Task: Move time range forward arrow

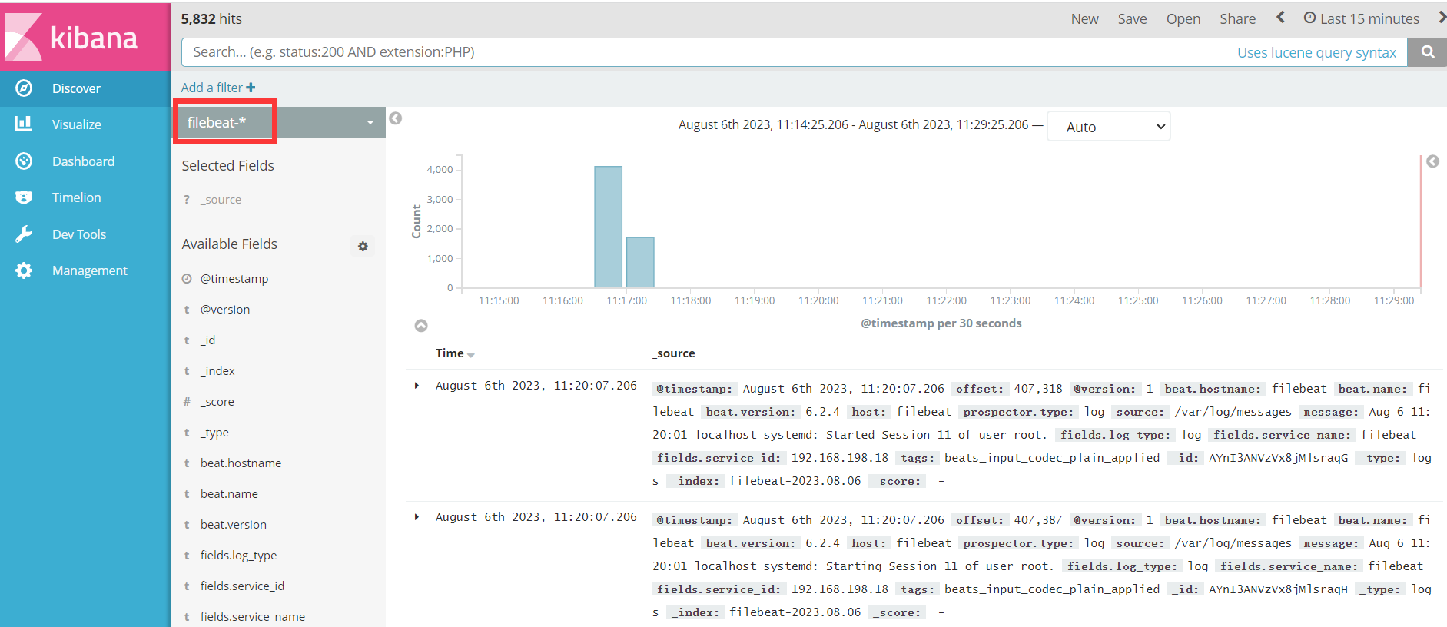Action: coord(1442,18)
